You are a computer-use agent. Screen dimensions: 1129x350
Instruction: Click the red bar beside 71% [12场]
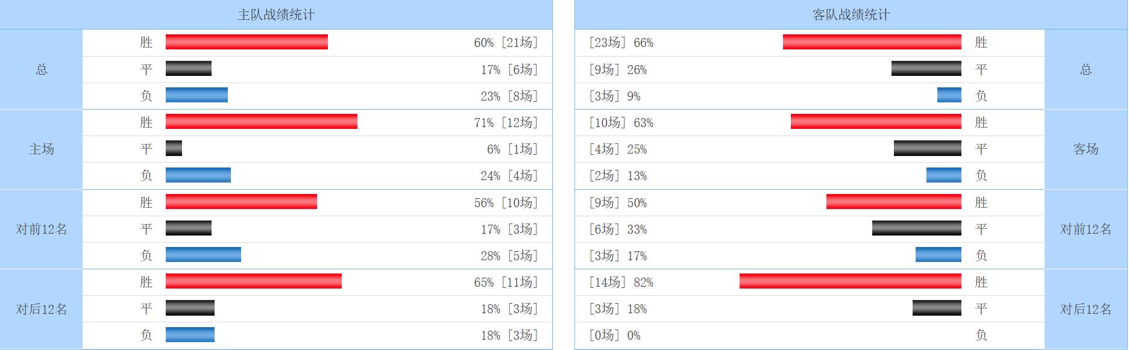point(261,122)
